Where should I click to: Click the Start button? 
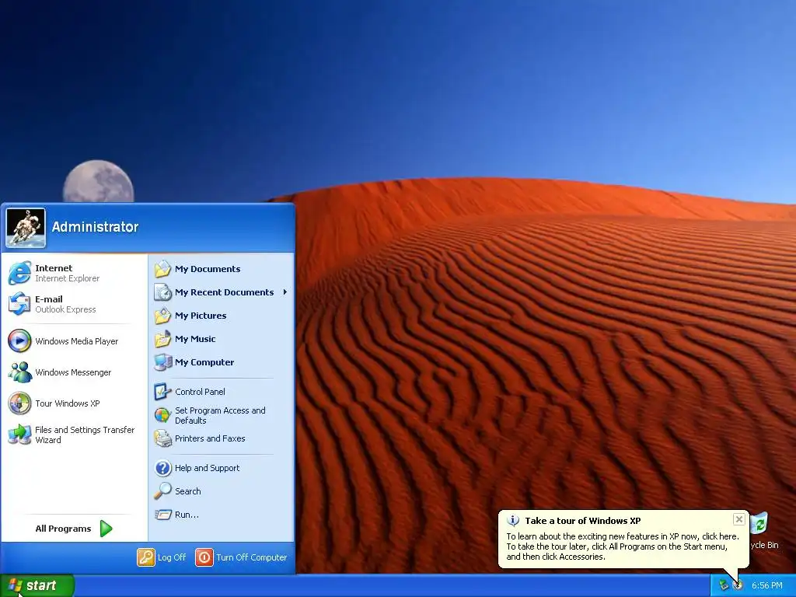37,585
